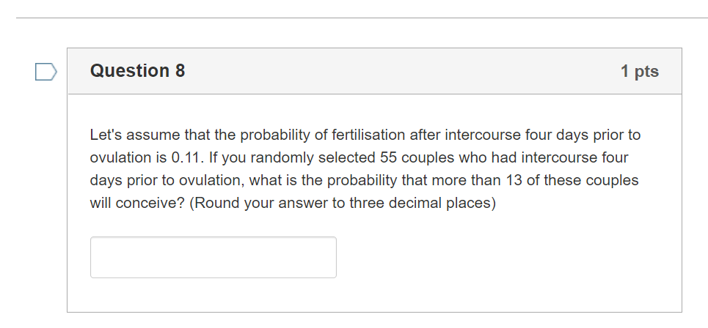
Task: Select the Question 8 heading
Action: 137,71
